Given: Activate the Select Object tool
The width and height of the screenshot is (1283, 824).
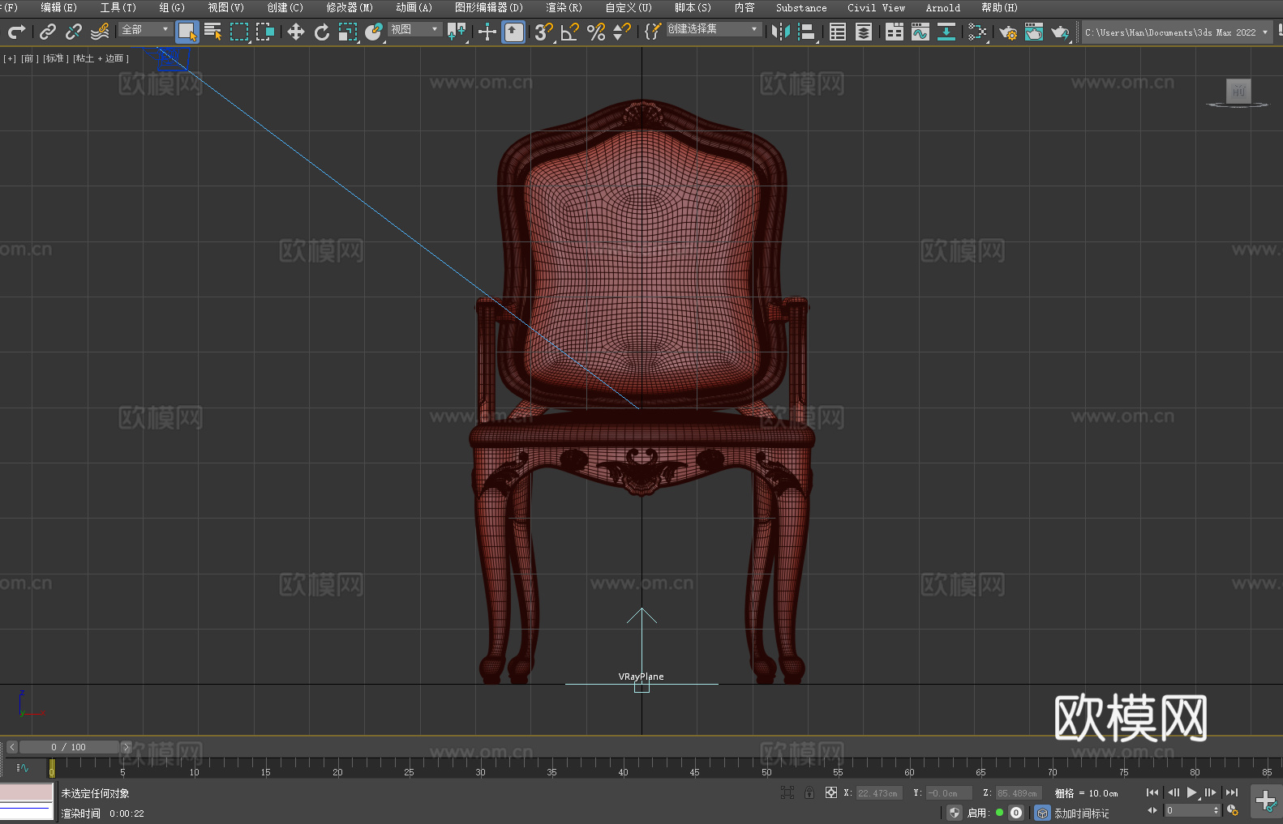Looking at the screenshot, I should 187,32.
